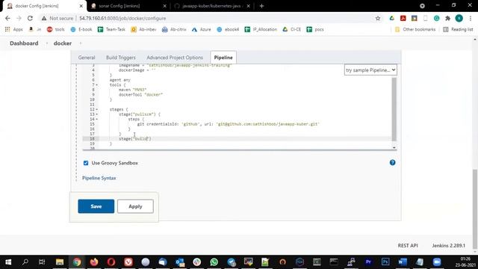
Task: Close the docker Config browser tab
Action: [81, 6]
